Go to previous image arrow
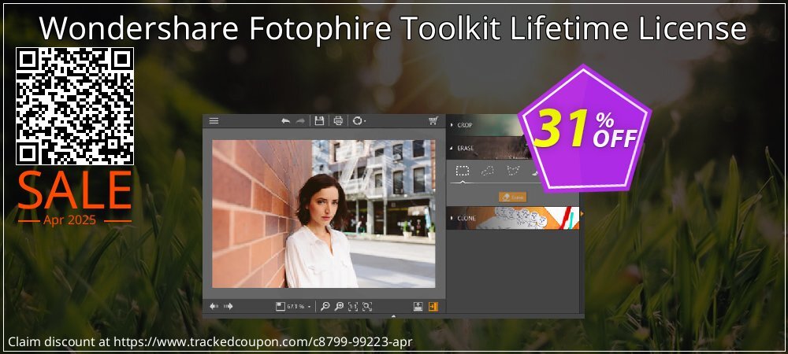The width and height of the screenshot is (788, 354). click(x=214, y=306)
